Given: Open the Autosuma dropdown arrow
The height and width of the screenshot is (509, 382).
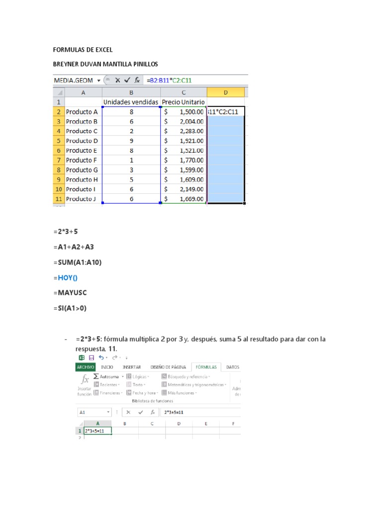Looking at the screenshot, I should click(122, 377).
